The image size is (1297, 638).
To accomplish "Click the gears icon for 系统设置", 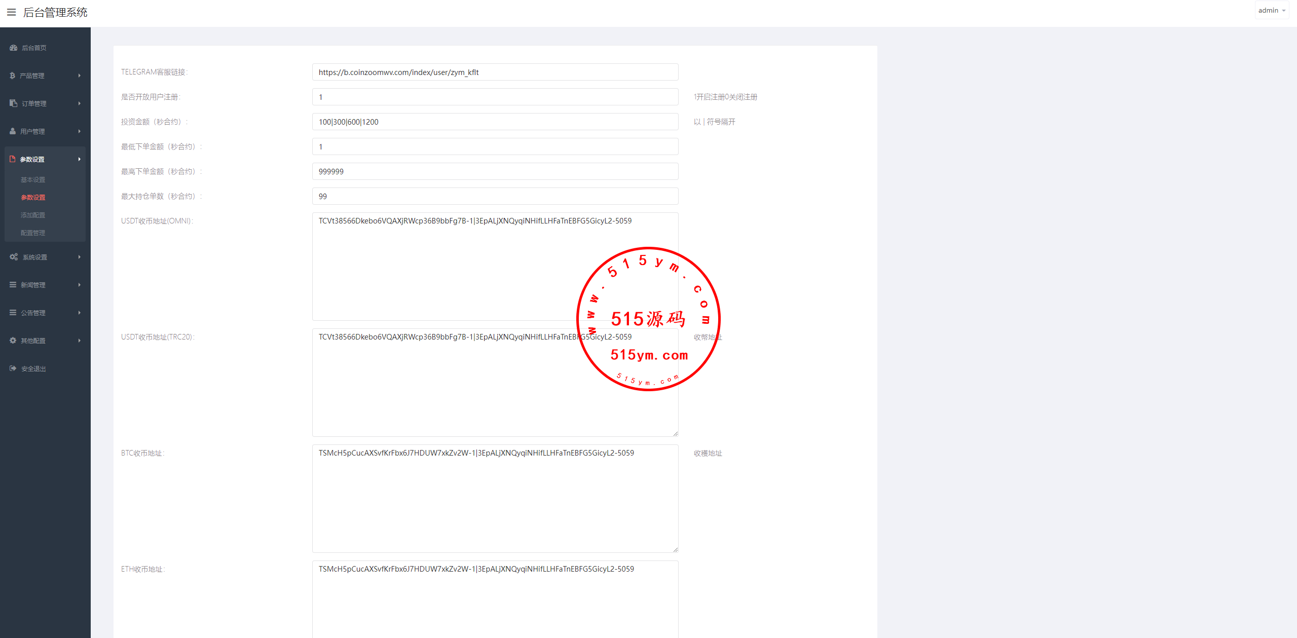I will point(14,257).
